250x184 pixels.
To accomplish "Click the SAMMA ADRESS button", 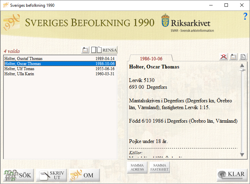I will pos(137,167).
